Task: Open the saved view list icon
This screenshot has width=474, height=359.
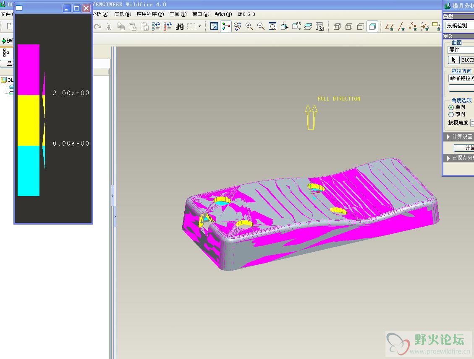Action: [296, 26]
